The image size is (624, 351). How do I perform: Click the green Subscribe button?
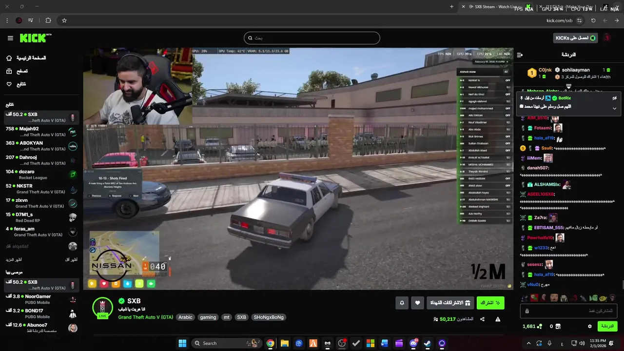[x=490, y=303]
